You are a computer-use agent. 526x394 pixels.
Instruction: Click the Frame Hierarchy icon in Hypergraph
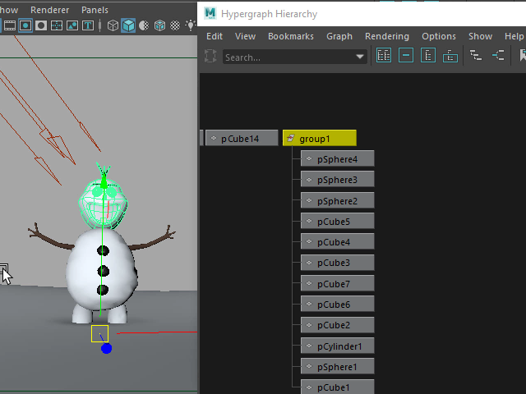point(428,56)
